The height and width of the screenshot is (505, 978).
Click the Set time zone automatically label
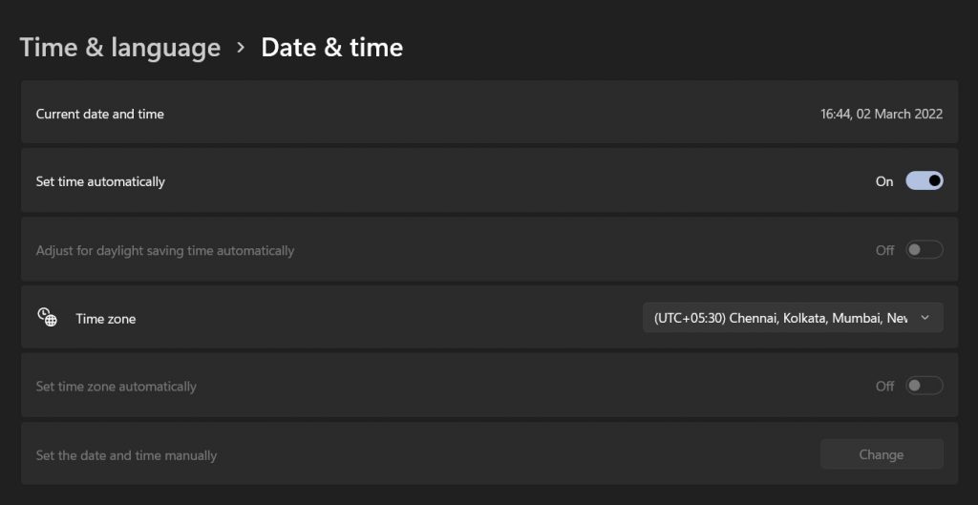pyautogui.click(x=117, y=387)
